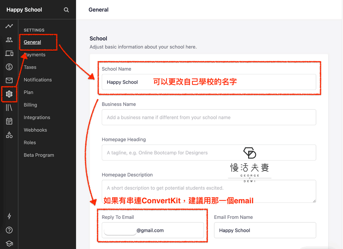
Task: Click the shapes icon in sidebar
Action: 9,135
